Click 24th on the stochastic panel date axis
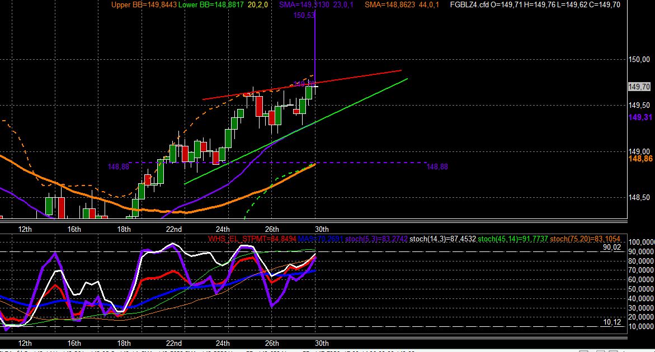Screen dimensions: 655x352 click(223, 343)
